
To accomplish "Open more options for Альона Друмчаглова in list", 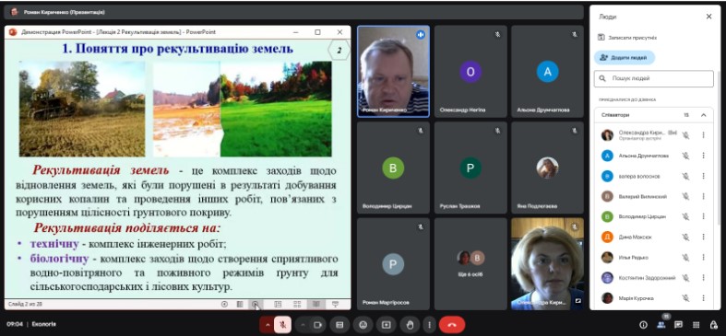I will tap(703, 156).
